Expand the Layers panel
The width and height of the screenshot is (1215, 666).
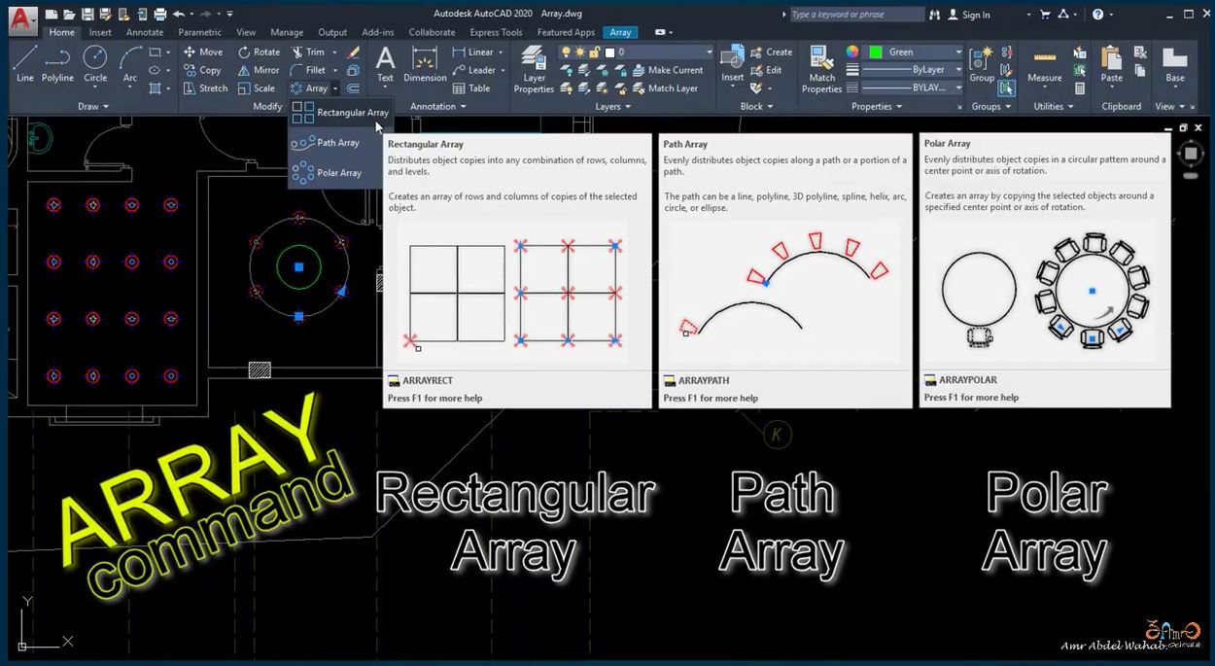(x=612, y=106)
